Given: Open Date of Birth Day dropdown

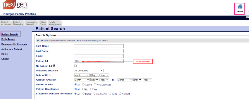Looking at the screenshot, I should click(x=95, y=75).
